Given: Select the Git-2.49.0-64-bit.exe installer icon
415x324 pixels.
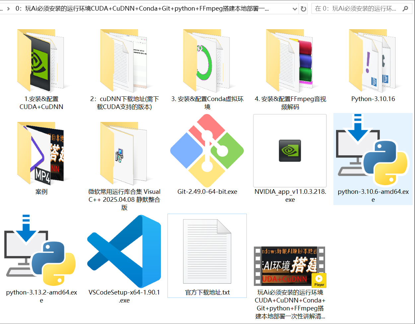Looking at the screenshot, I should coord(207,151).
